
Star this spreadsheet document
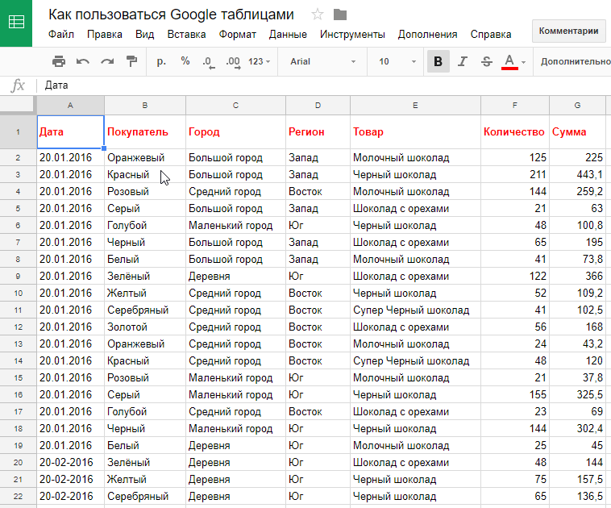point(318,15)
